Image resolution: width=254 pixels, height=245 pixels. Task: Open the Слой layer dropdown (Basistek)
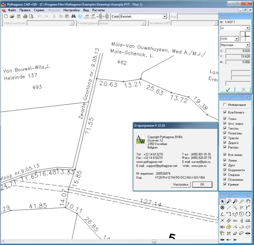(x=165, y=16)
